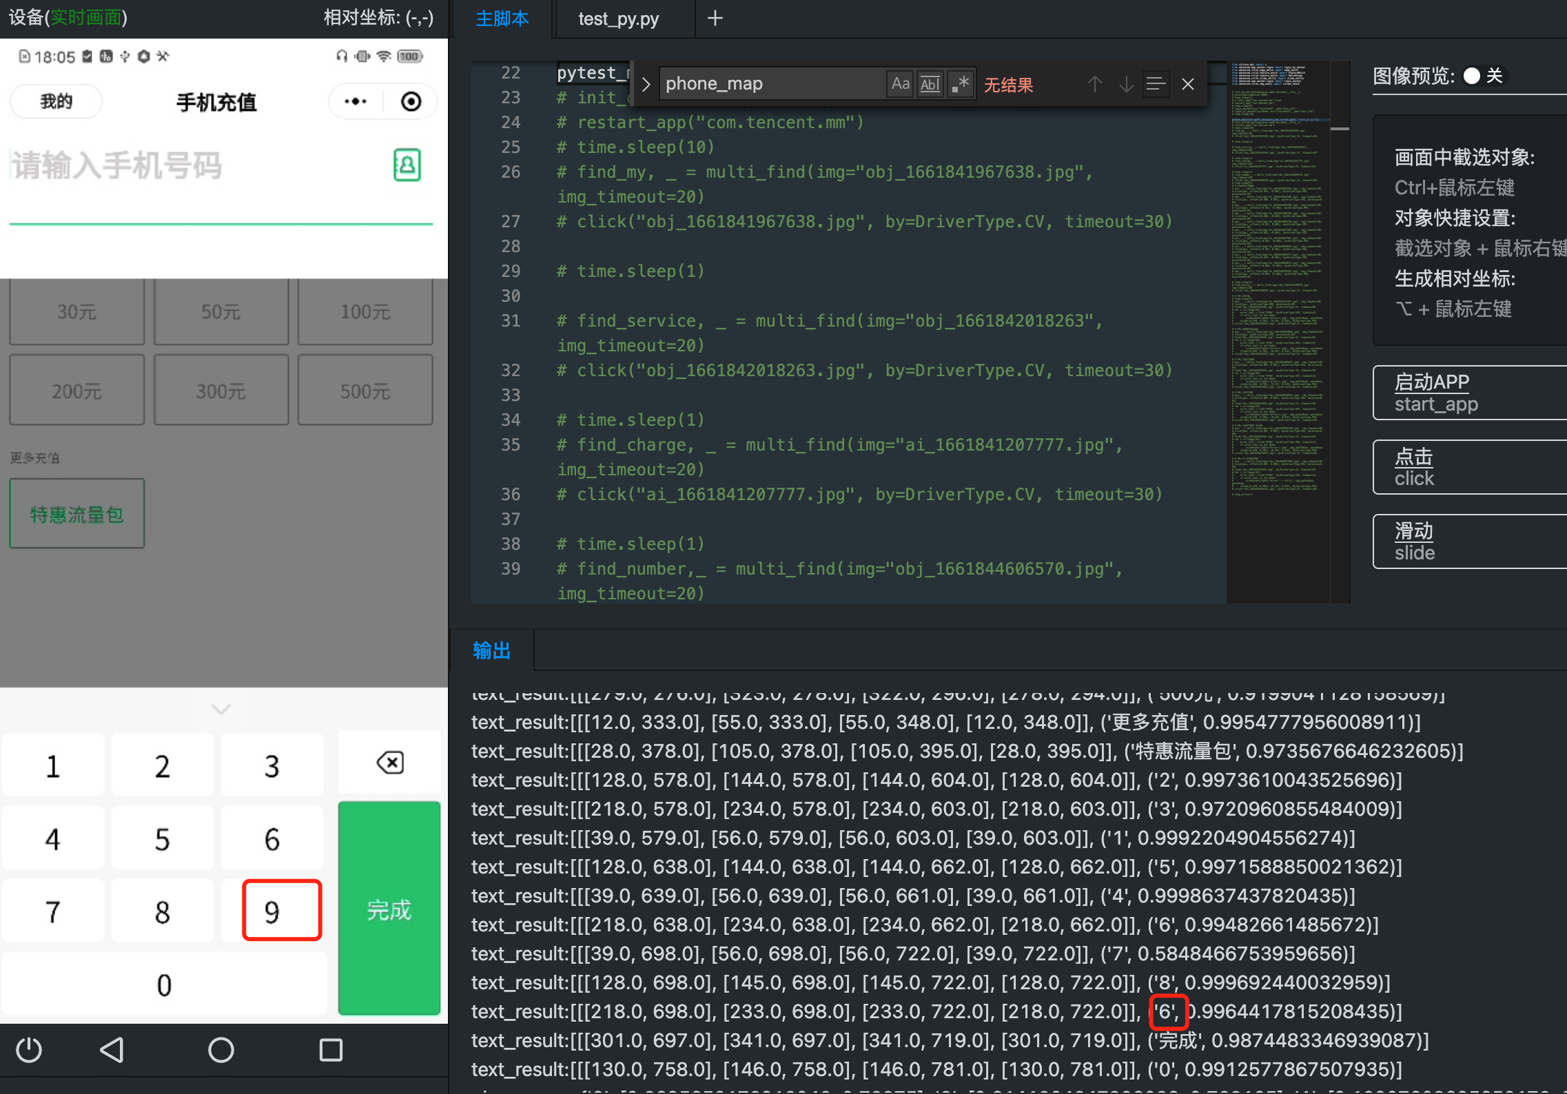Viewport: 1567px width, 1094px height.
Task: Tap the Android home circle icon
Action: [221, 1050]
